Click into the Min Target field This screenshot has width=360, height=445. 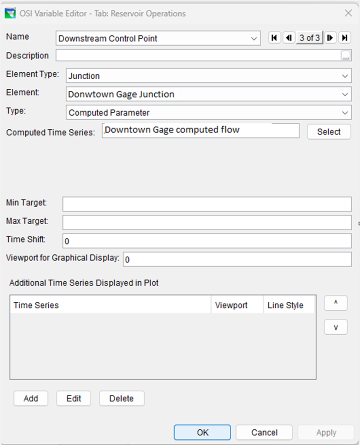pyautogui.click(x=207, y=204)
